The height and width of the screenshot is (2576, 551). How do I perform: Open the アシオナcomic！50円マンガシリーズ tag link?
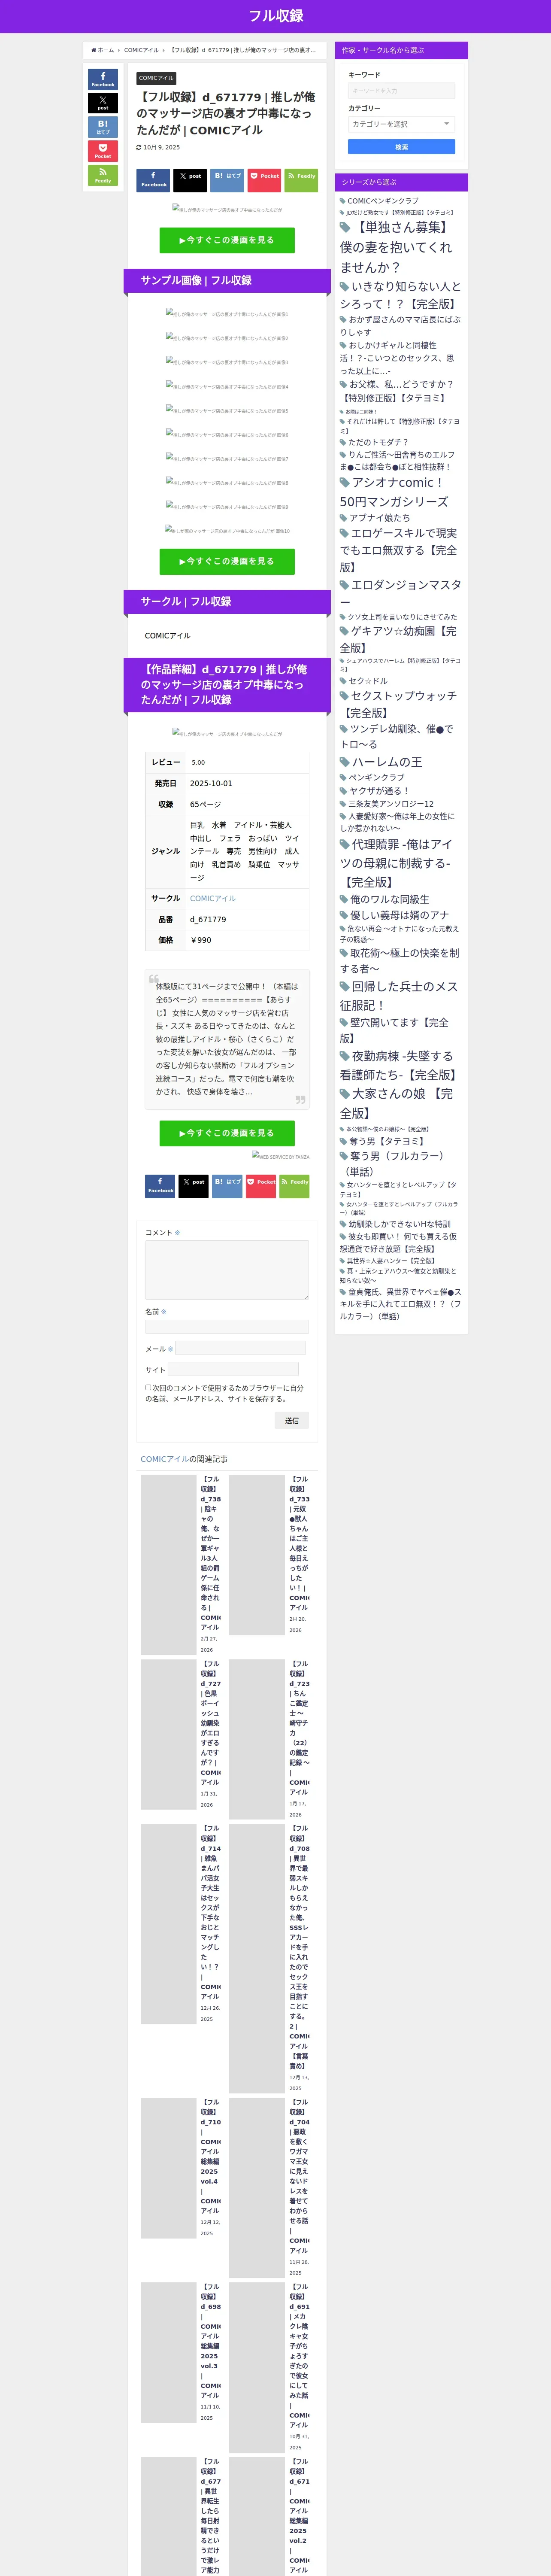coord(394,492)
